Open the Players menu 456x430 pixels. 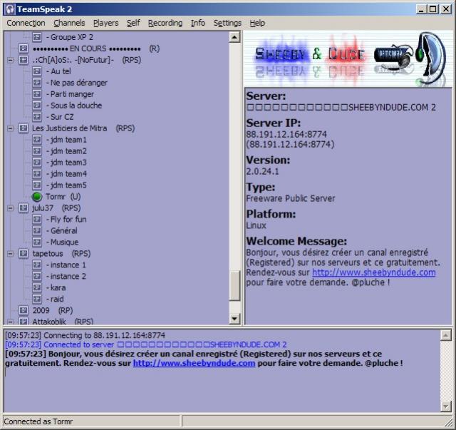point(106,23)
